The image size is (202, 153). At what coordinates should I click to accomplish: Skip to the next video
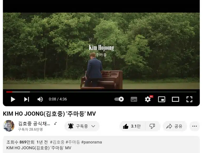tap(27, 99)
